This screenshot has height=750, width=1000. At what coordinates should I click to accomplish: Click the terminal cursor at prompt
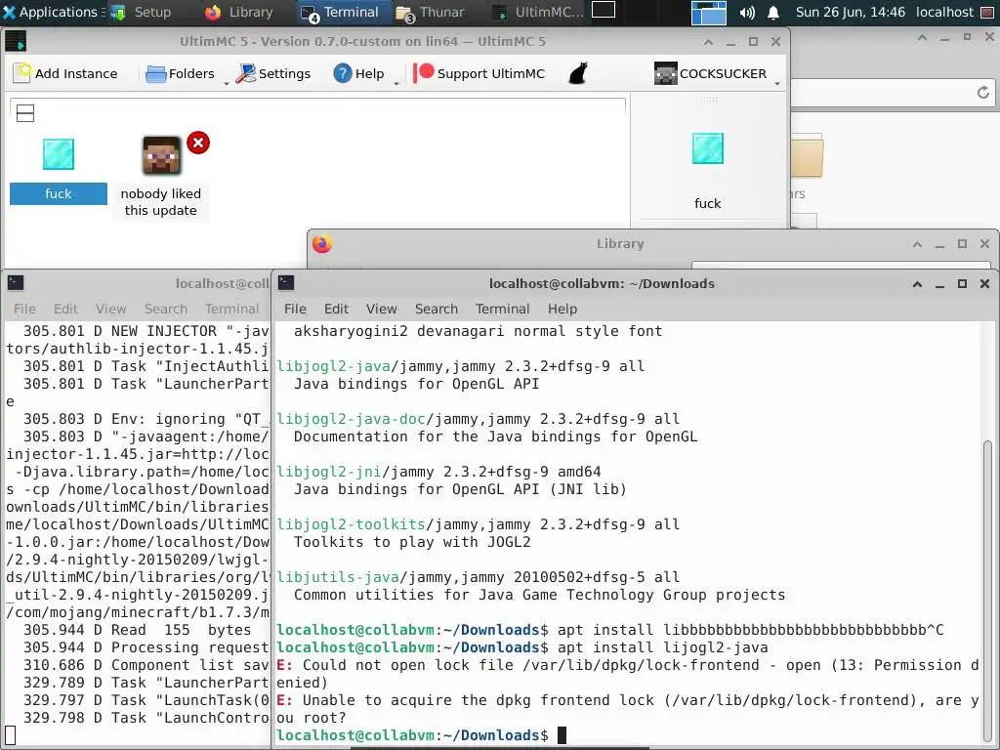(x=562, y=735)
